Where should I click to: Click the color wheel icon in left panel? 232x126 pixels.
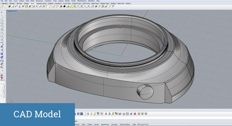(x=2, y=80)
